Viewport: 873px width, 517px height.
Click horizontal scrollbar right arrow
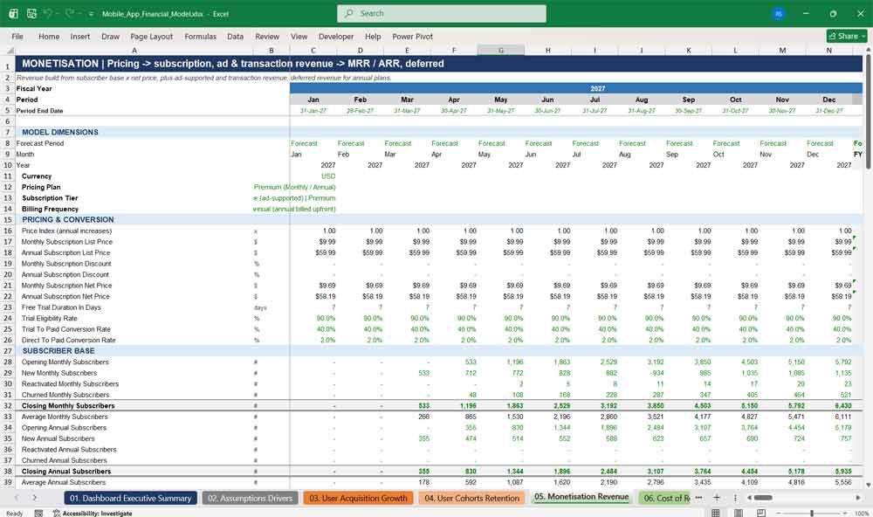[x=858, y=498]
